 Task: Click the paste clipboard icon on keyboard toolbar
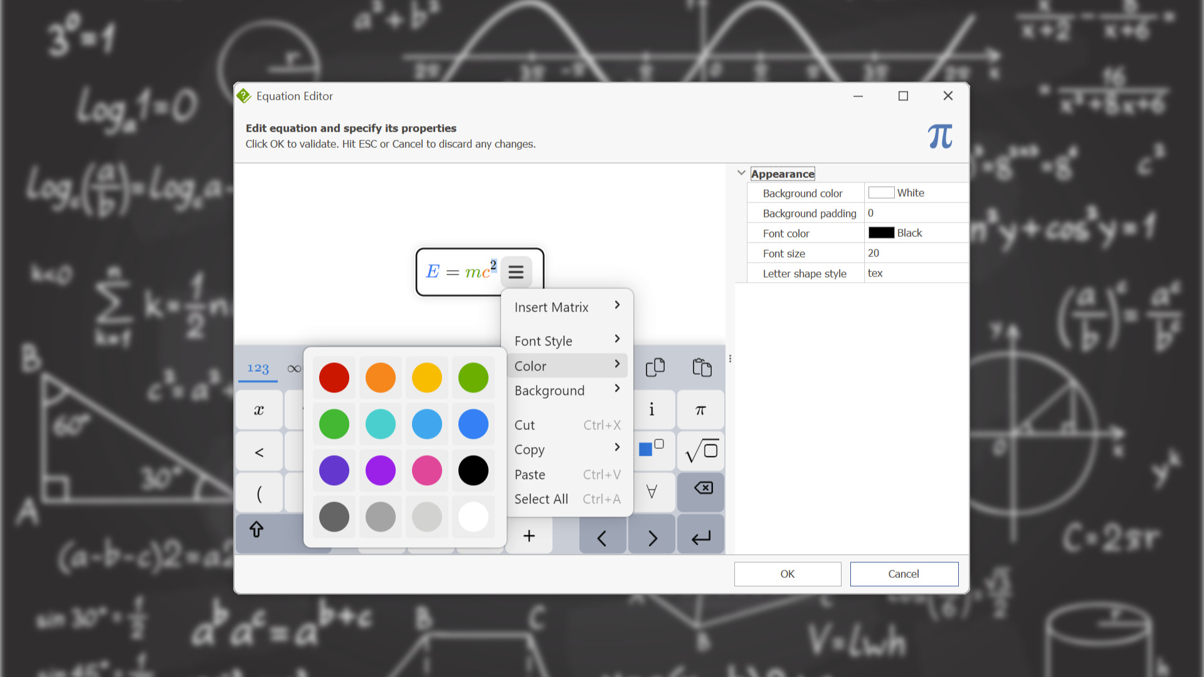[x=702, y=367]
